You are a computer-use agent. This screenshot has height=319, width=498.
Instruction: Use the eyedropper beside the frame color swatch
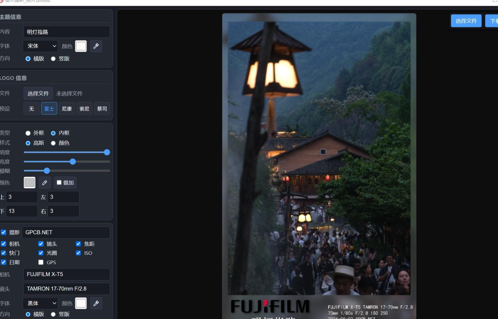[x=45, y=182]
